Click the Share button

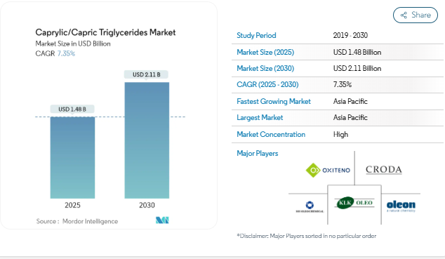[416, 15]
